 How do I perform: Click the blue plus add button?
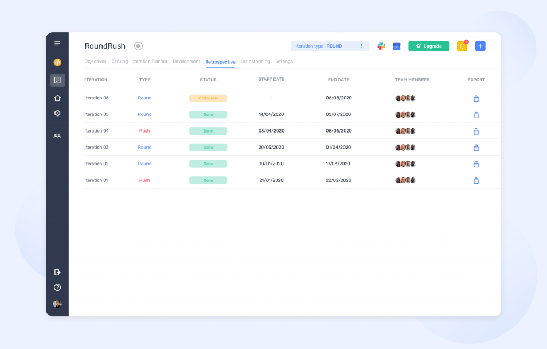pyautogui.click(x=480, y=46)
